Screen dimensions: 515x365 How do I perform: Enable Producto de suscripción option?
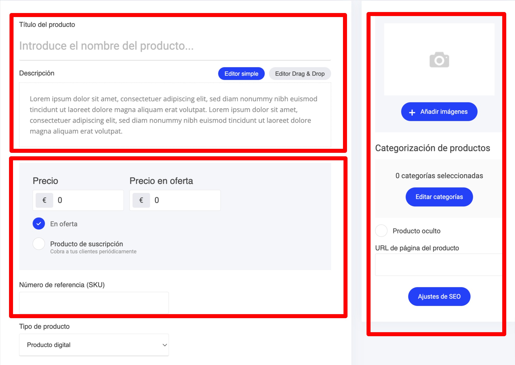coord(39,244)
